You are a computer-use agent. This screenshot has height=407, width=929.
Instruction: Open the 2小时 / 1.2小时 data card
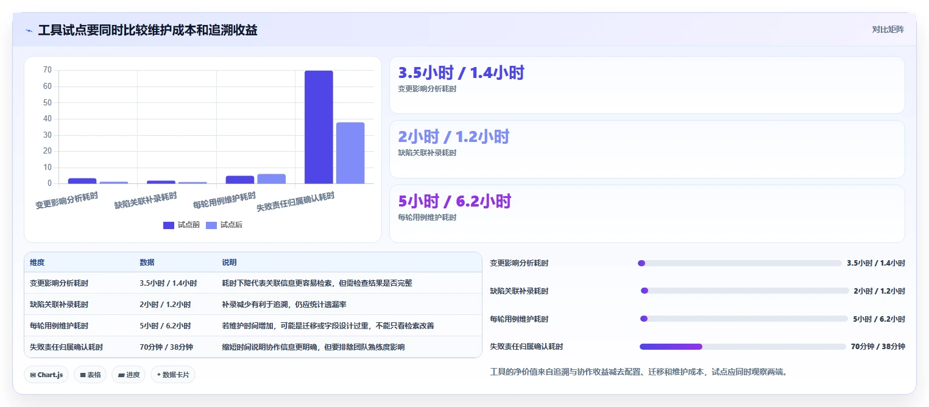[x=647, y=149]
